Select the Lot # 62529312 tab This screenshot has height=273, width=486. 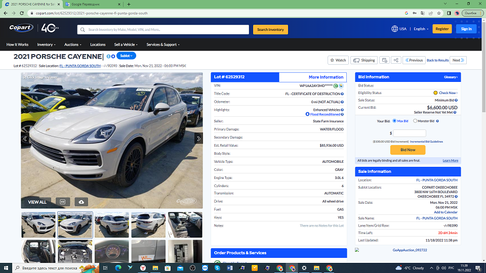click(x=245, y=77)
